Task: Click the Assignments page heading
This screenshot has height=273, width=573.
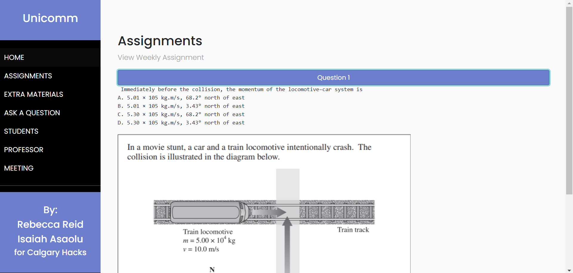Action: click(x=160, y=41)
